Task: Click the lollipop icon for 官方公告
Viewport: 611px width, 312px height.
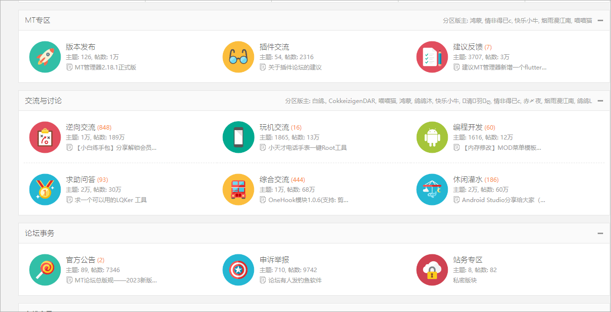Action: click(x=45, y=270)
